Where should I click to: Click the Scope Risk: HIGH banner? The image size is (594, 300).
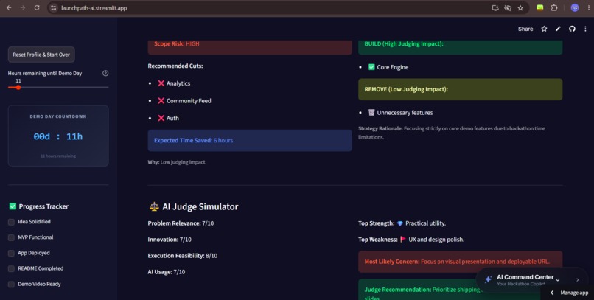pyautogui.click(x=250, y=46)
